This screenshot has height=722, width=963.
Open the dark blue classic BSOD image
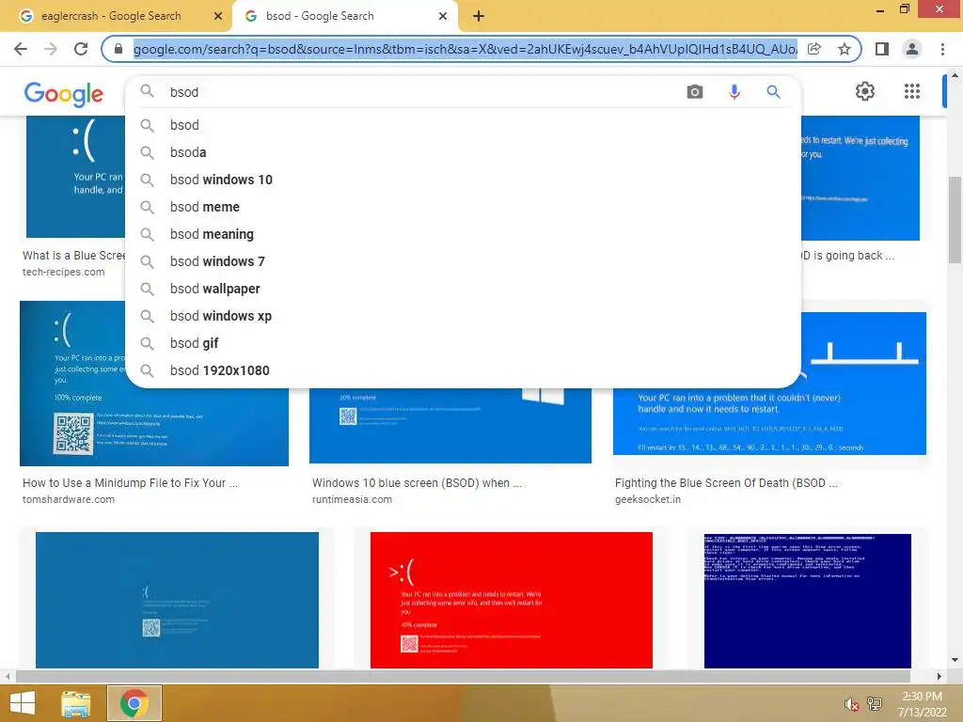(x=808, y=601)
